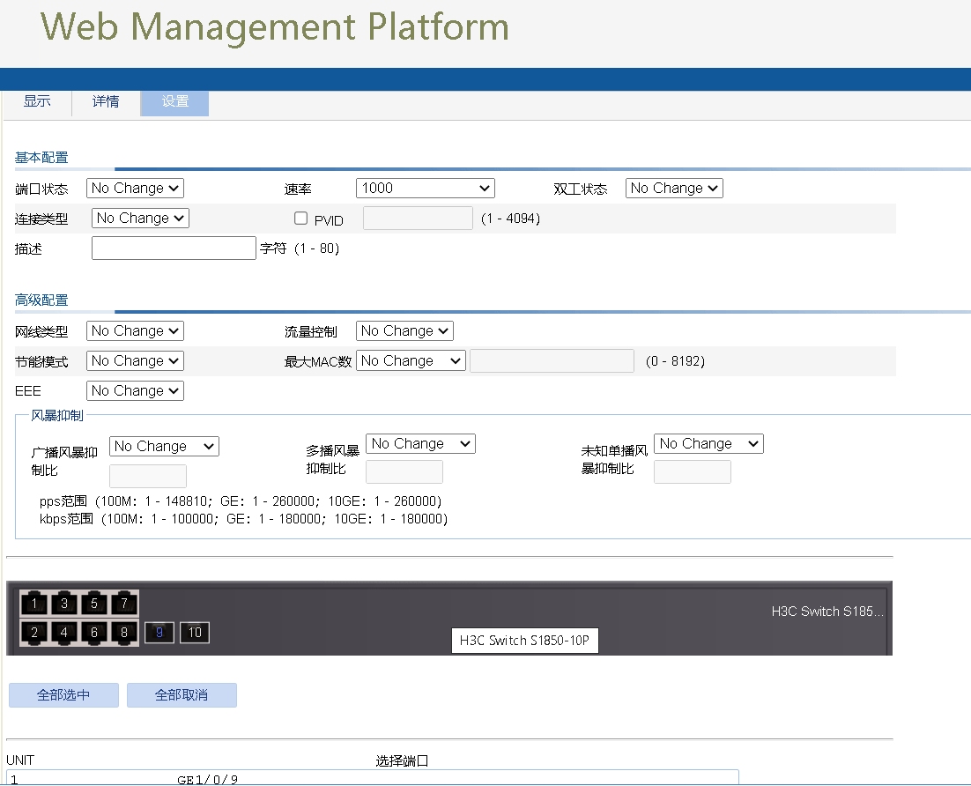Switch to the 显示 tab

pos(37,101)
